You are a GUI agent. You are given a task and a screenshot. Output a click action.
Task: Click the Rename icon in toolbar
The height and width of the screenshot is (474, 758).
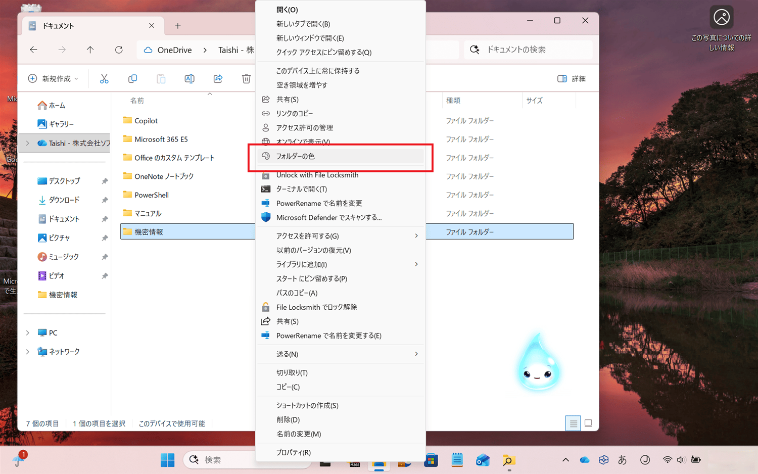(189, 78)
